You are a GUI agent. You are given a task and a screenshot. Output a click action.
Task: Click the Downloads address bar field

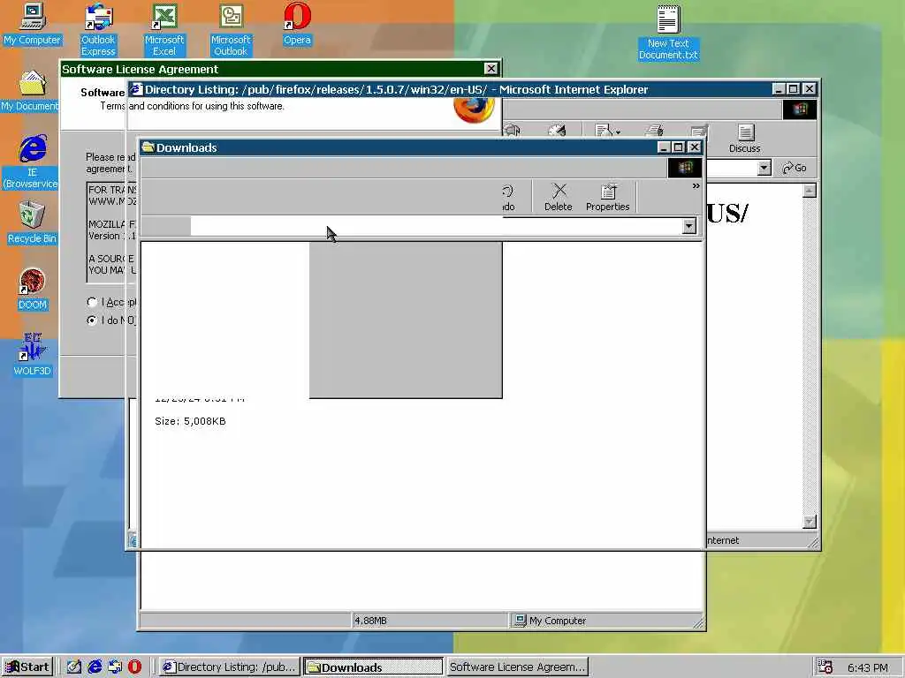click(x=437, y=226)
